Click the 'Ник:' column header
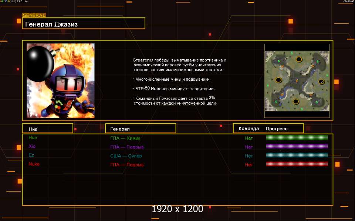The height and width of the screenshot is (221, 355). click(x=48, y=128)
